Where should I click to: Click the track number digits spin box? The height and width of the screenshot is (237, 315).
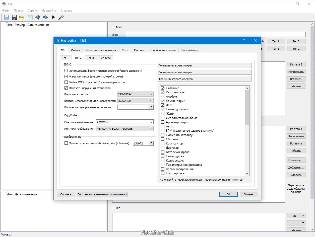[136, 107]
